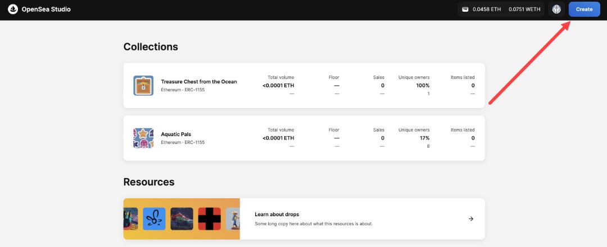Open the Aquatic Pals collection icon

click(x=143, y=138)
